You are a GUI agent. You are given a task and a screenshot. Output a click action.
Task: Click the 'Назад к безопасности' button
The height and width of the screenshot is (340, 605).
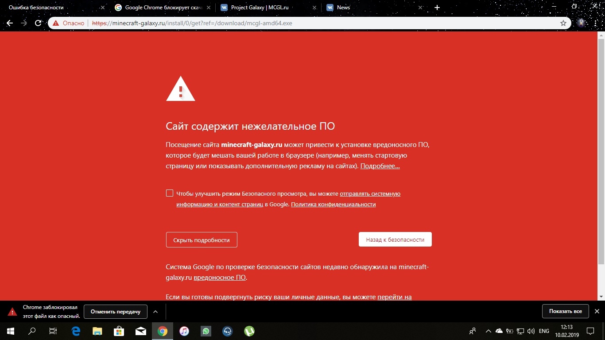point(395,240)
